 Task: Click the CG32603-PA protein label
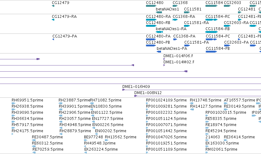click(236, 42)
